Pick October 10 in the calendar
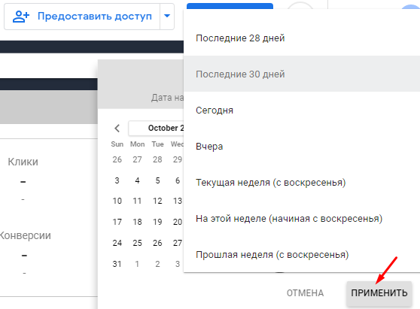The height and width of the screenshot is (309, 420). click(117, 201)
